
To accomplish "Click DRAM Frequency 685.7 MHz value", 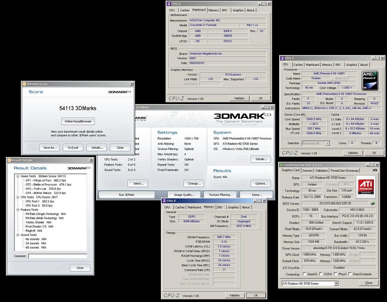I will click(224, 237).
